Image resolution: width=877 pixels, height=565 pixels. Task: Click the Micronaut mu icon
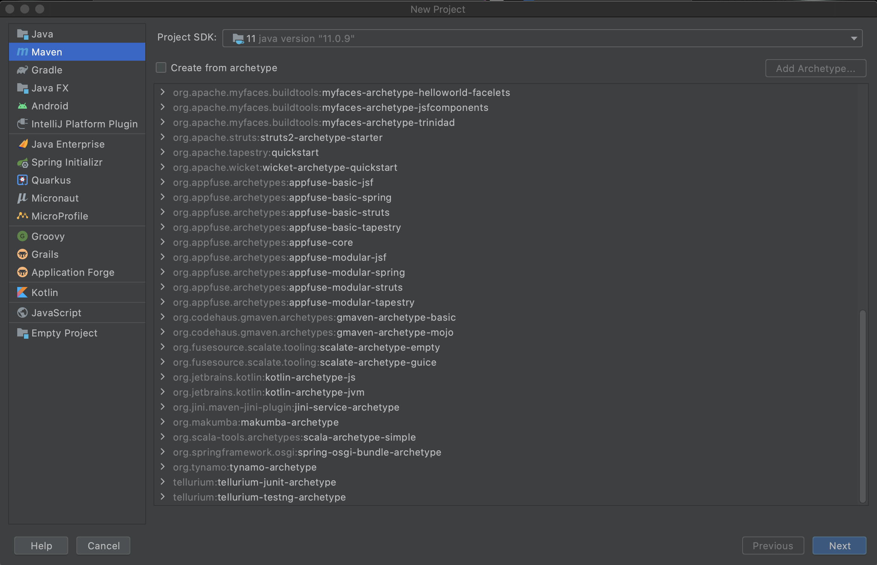pyautogui.click(x=22, y=198)
